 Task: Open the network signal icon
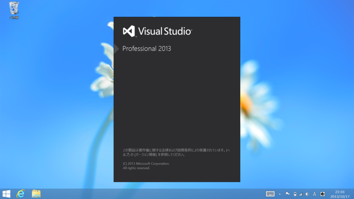coord(301,194)
